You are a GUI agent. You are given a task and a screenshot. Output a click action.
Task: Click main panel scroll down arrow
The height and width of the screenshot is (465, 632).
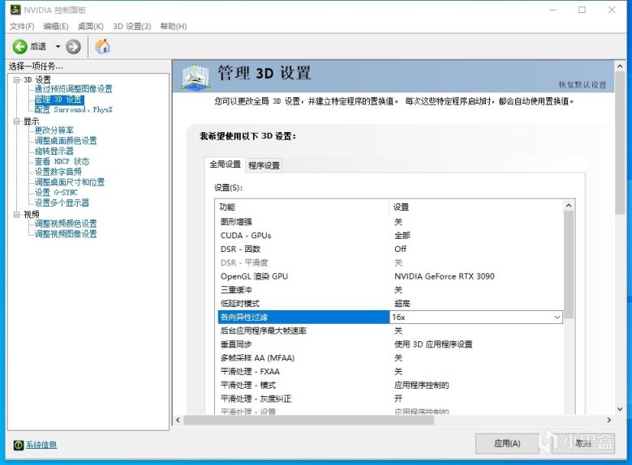(x=620, y=409)
